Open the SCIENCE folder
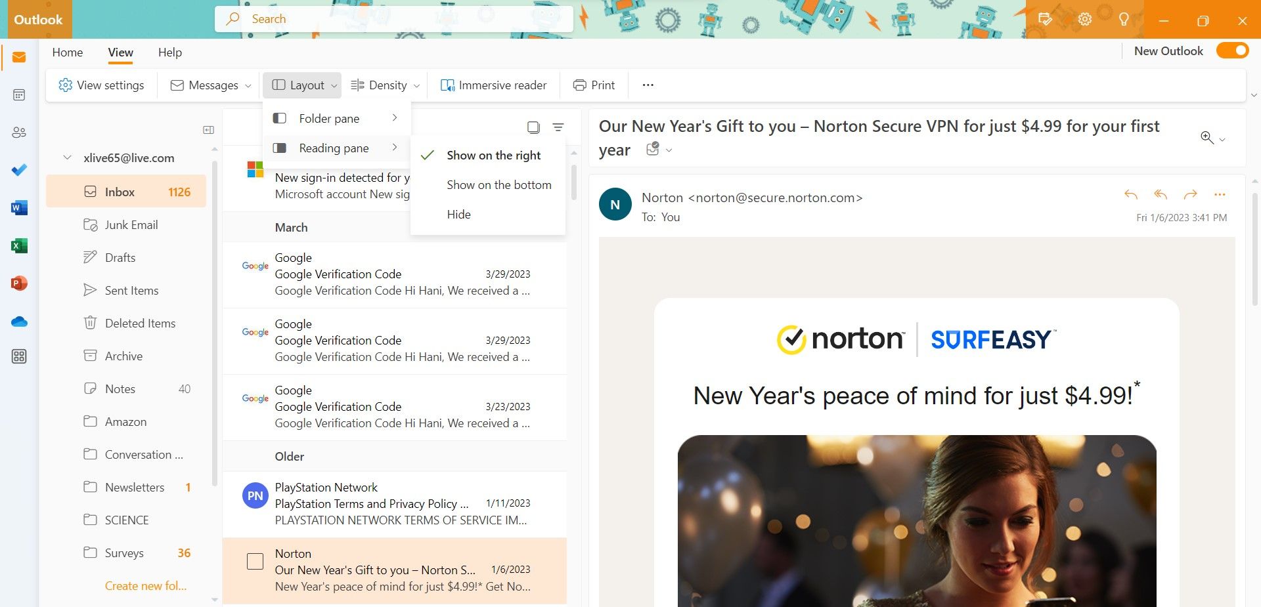 point(126,520)
